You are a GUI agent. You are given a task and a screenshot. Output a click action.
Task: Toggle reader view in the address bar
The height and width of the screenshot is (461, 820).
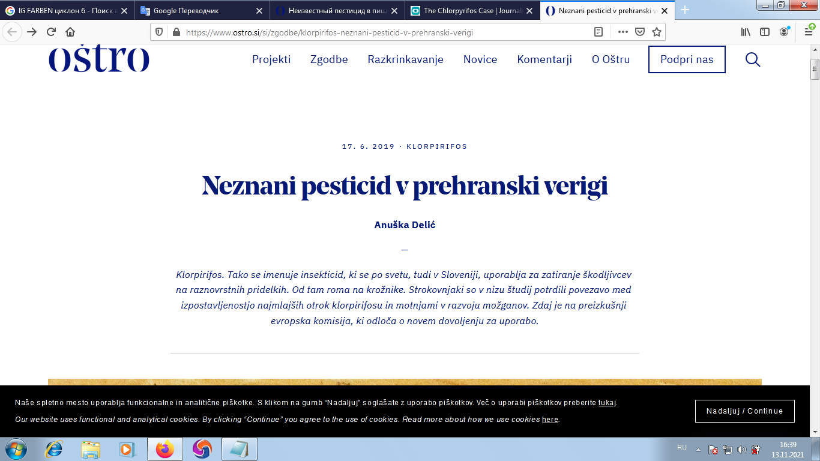tap(598, 32)
